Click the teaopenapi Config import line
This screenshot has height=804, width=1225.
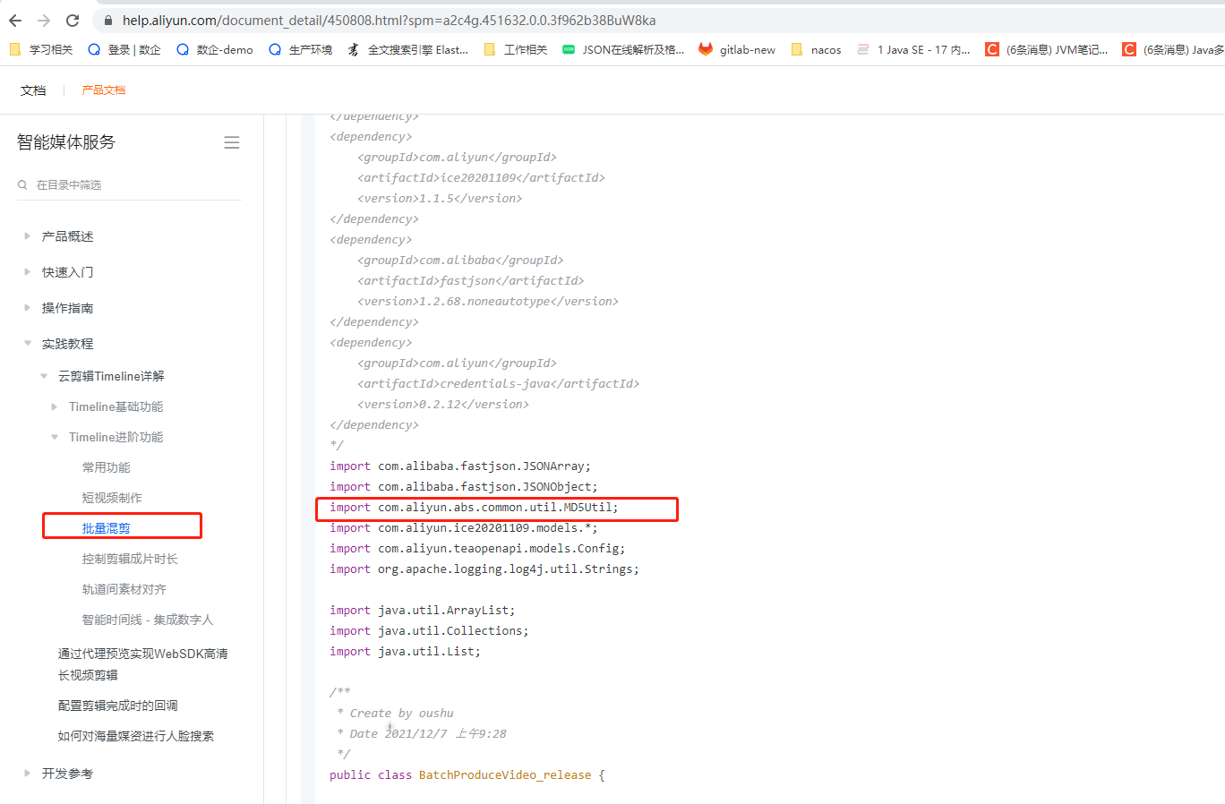tap(477, 549)
